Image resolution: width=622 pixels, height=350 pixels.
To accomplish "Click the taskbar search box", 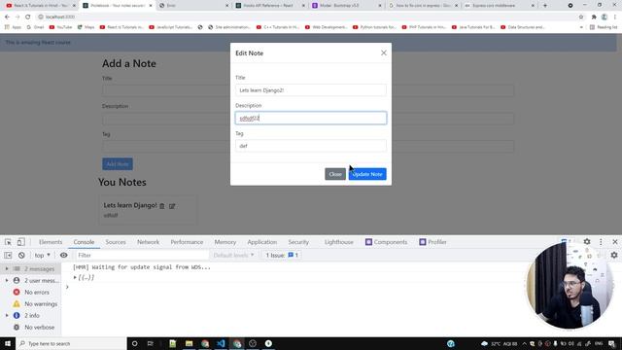I will tap(71, 343).
